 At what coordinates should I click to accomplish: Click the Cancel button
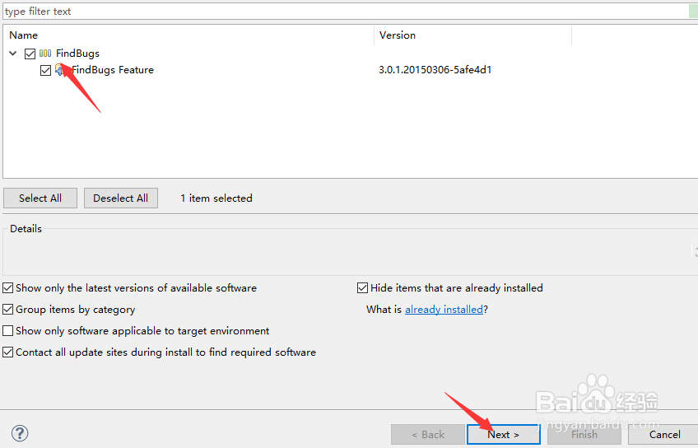[x=664, y=434]
